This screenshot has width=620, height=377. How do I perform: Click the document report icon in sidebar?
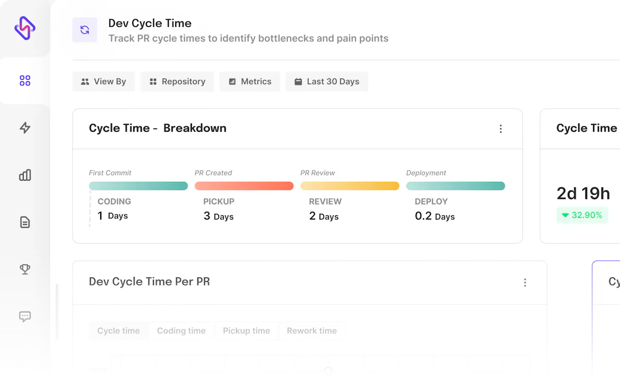[x=24, y=222]
